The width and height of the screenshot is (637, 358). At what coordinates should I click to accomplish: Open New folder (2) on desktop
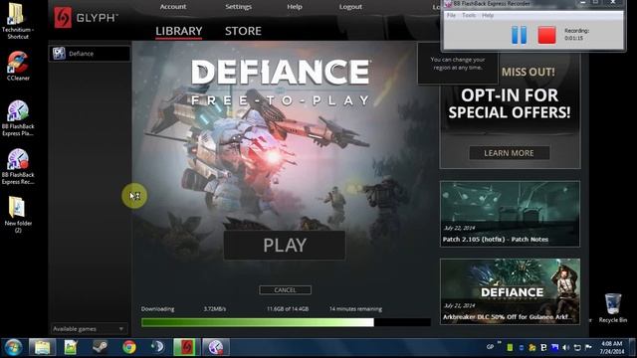[18, 215]
